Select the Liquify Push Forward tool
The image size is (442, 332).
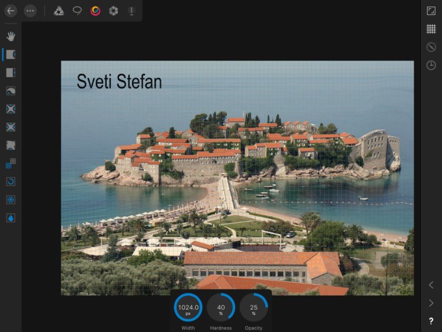[x=11, y=54]
